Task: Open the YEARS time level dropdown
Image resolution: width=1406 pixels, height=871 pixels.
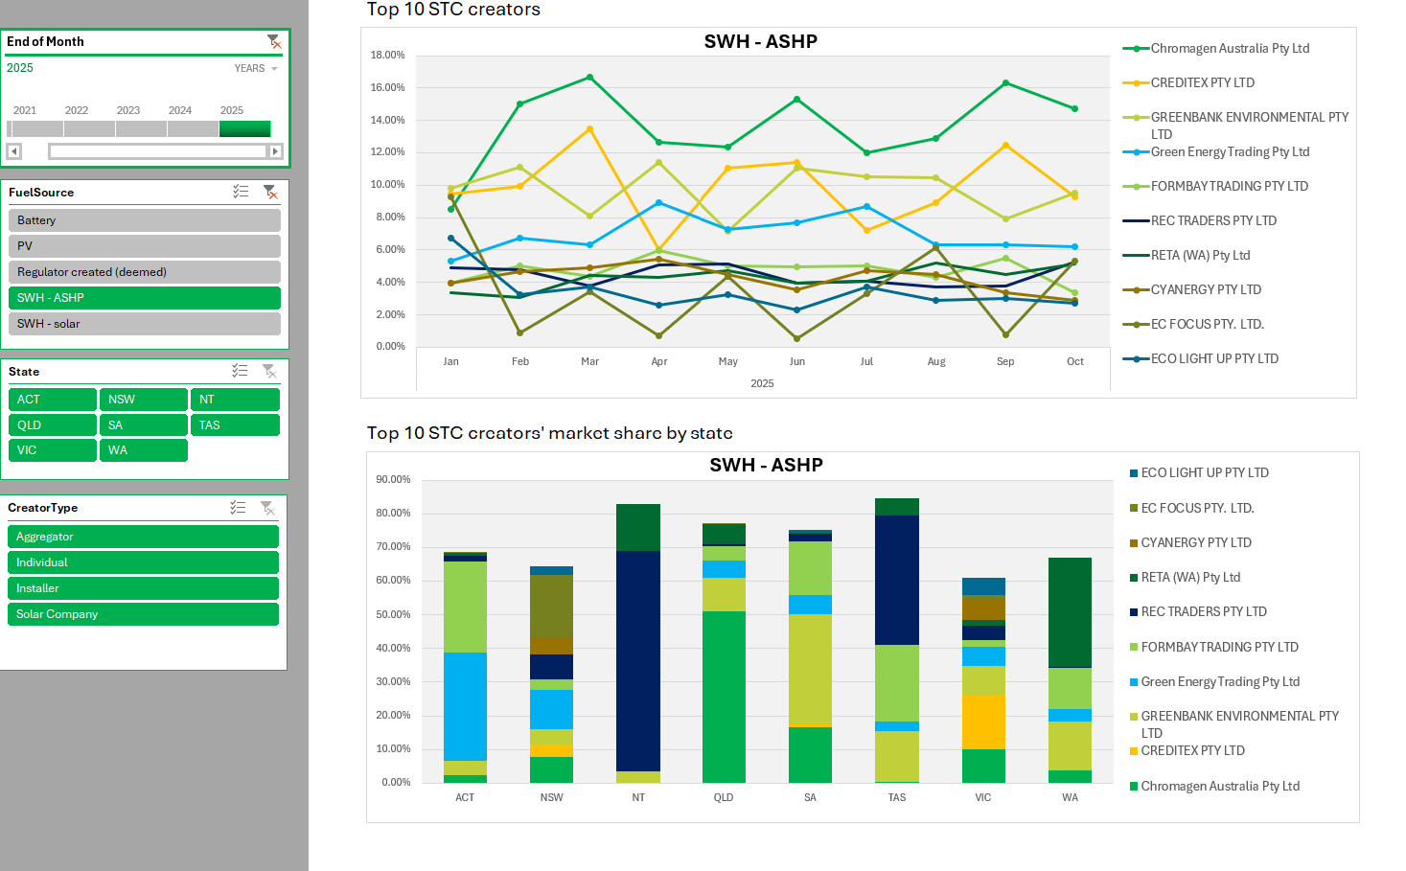Action: point(256,69)
